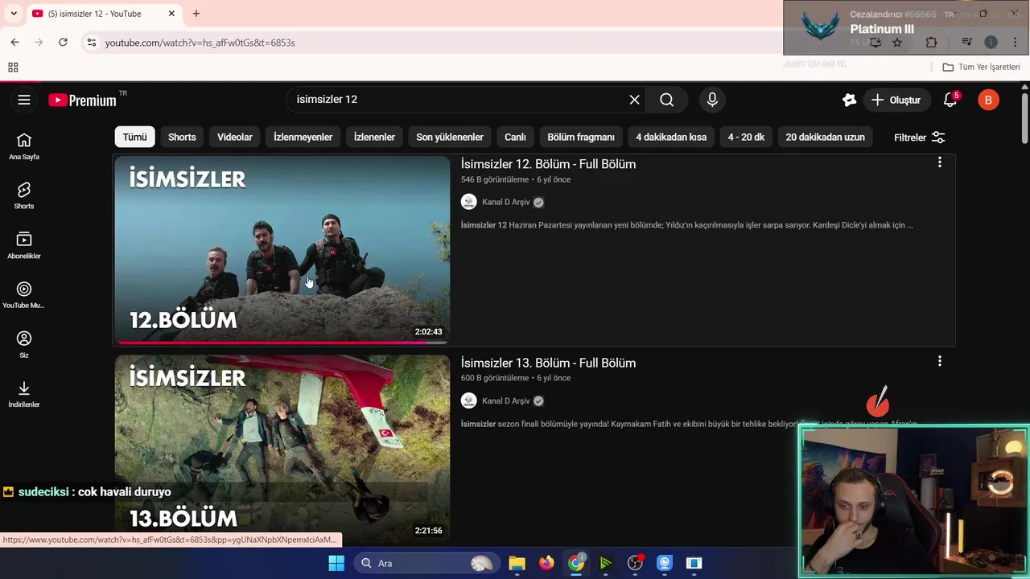Select the Videolar filter chip

pyautogui.click(x=235, y=137)
